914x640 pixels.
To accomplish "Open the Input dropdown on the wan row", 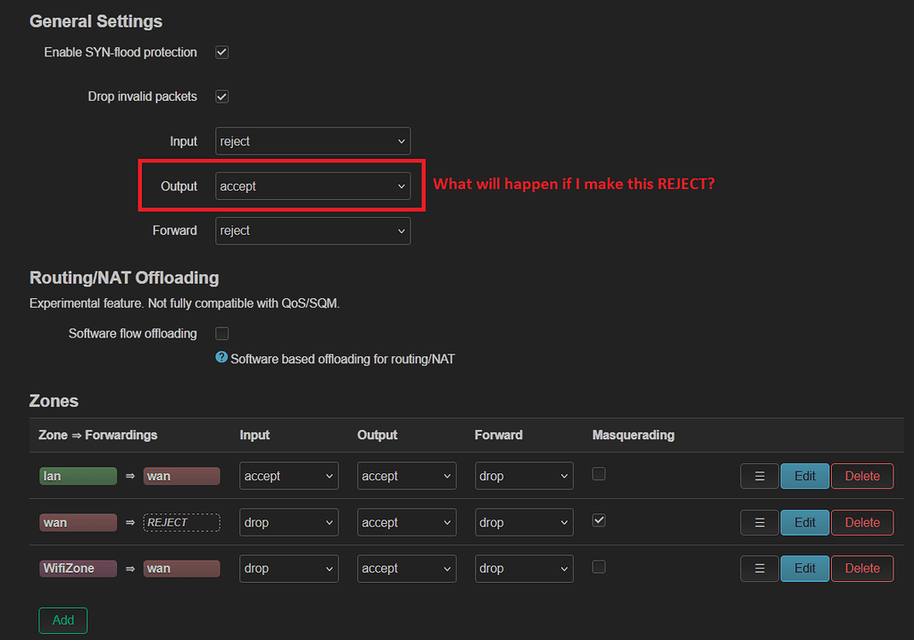I will [x=288, y=522].
